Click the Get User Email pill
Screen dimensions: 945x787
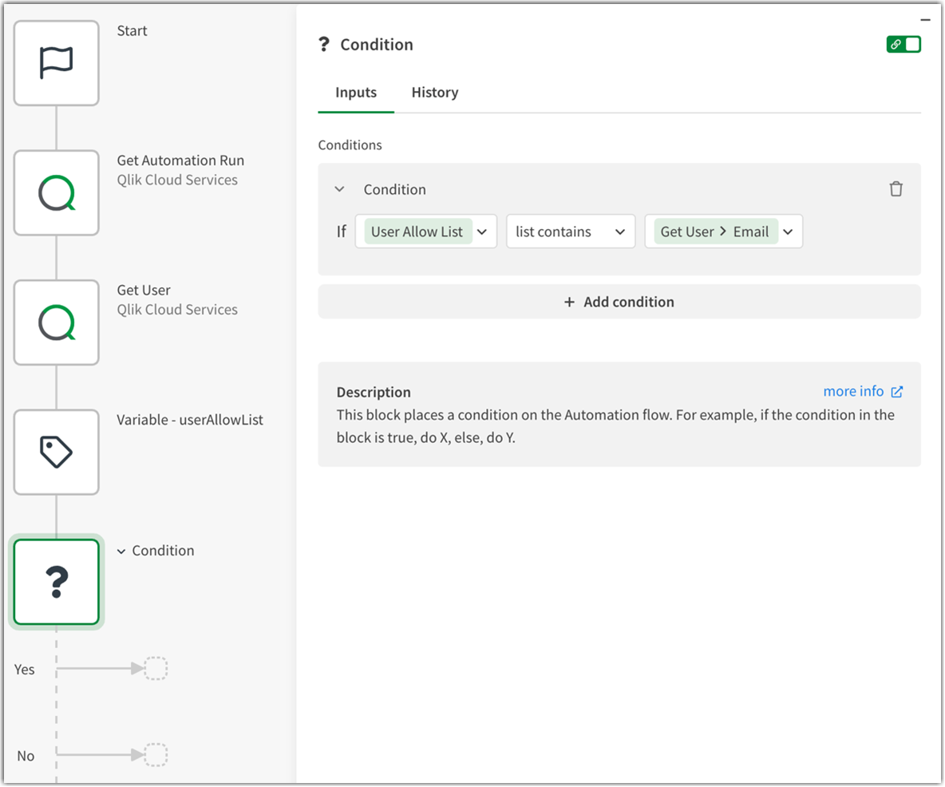click(715, 231)
